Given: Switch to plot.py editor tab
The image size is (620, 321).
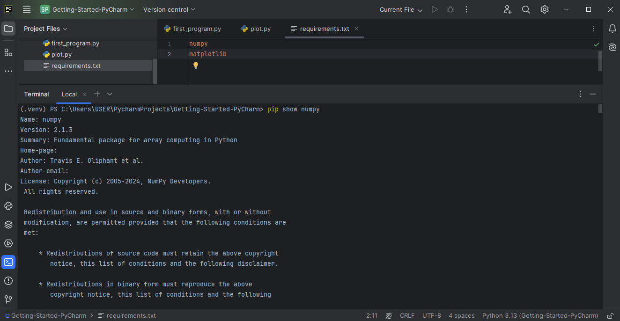Looking at the screenshot, I should pyautogui.click(x=256, y=29).
